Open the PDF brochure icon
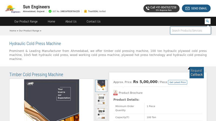The width and height of the screenshot is (216, 121). pos(116,92)
